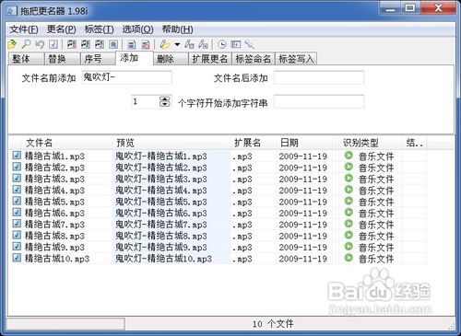Uncheck the 精绝古城3.mp3 checkbox
Image resolution: width=461 pixels, height=336 pixels.
point(17,178)
